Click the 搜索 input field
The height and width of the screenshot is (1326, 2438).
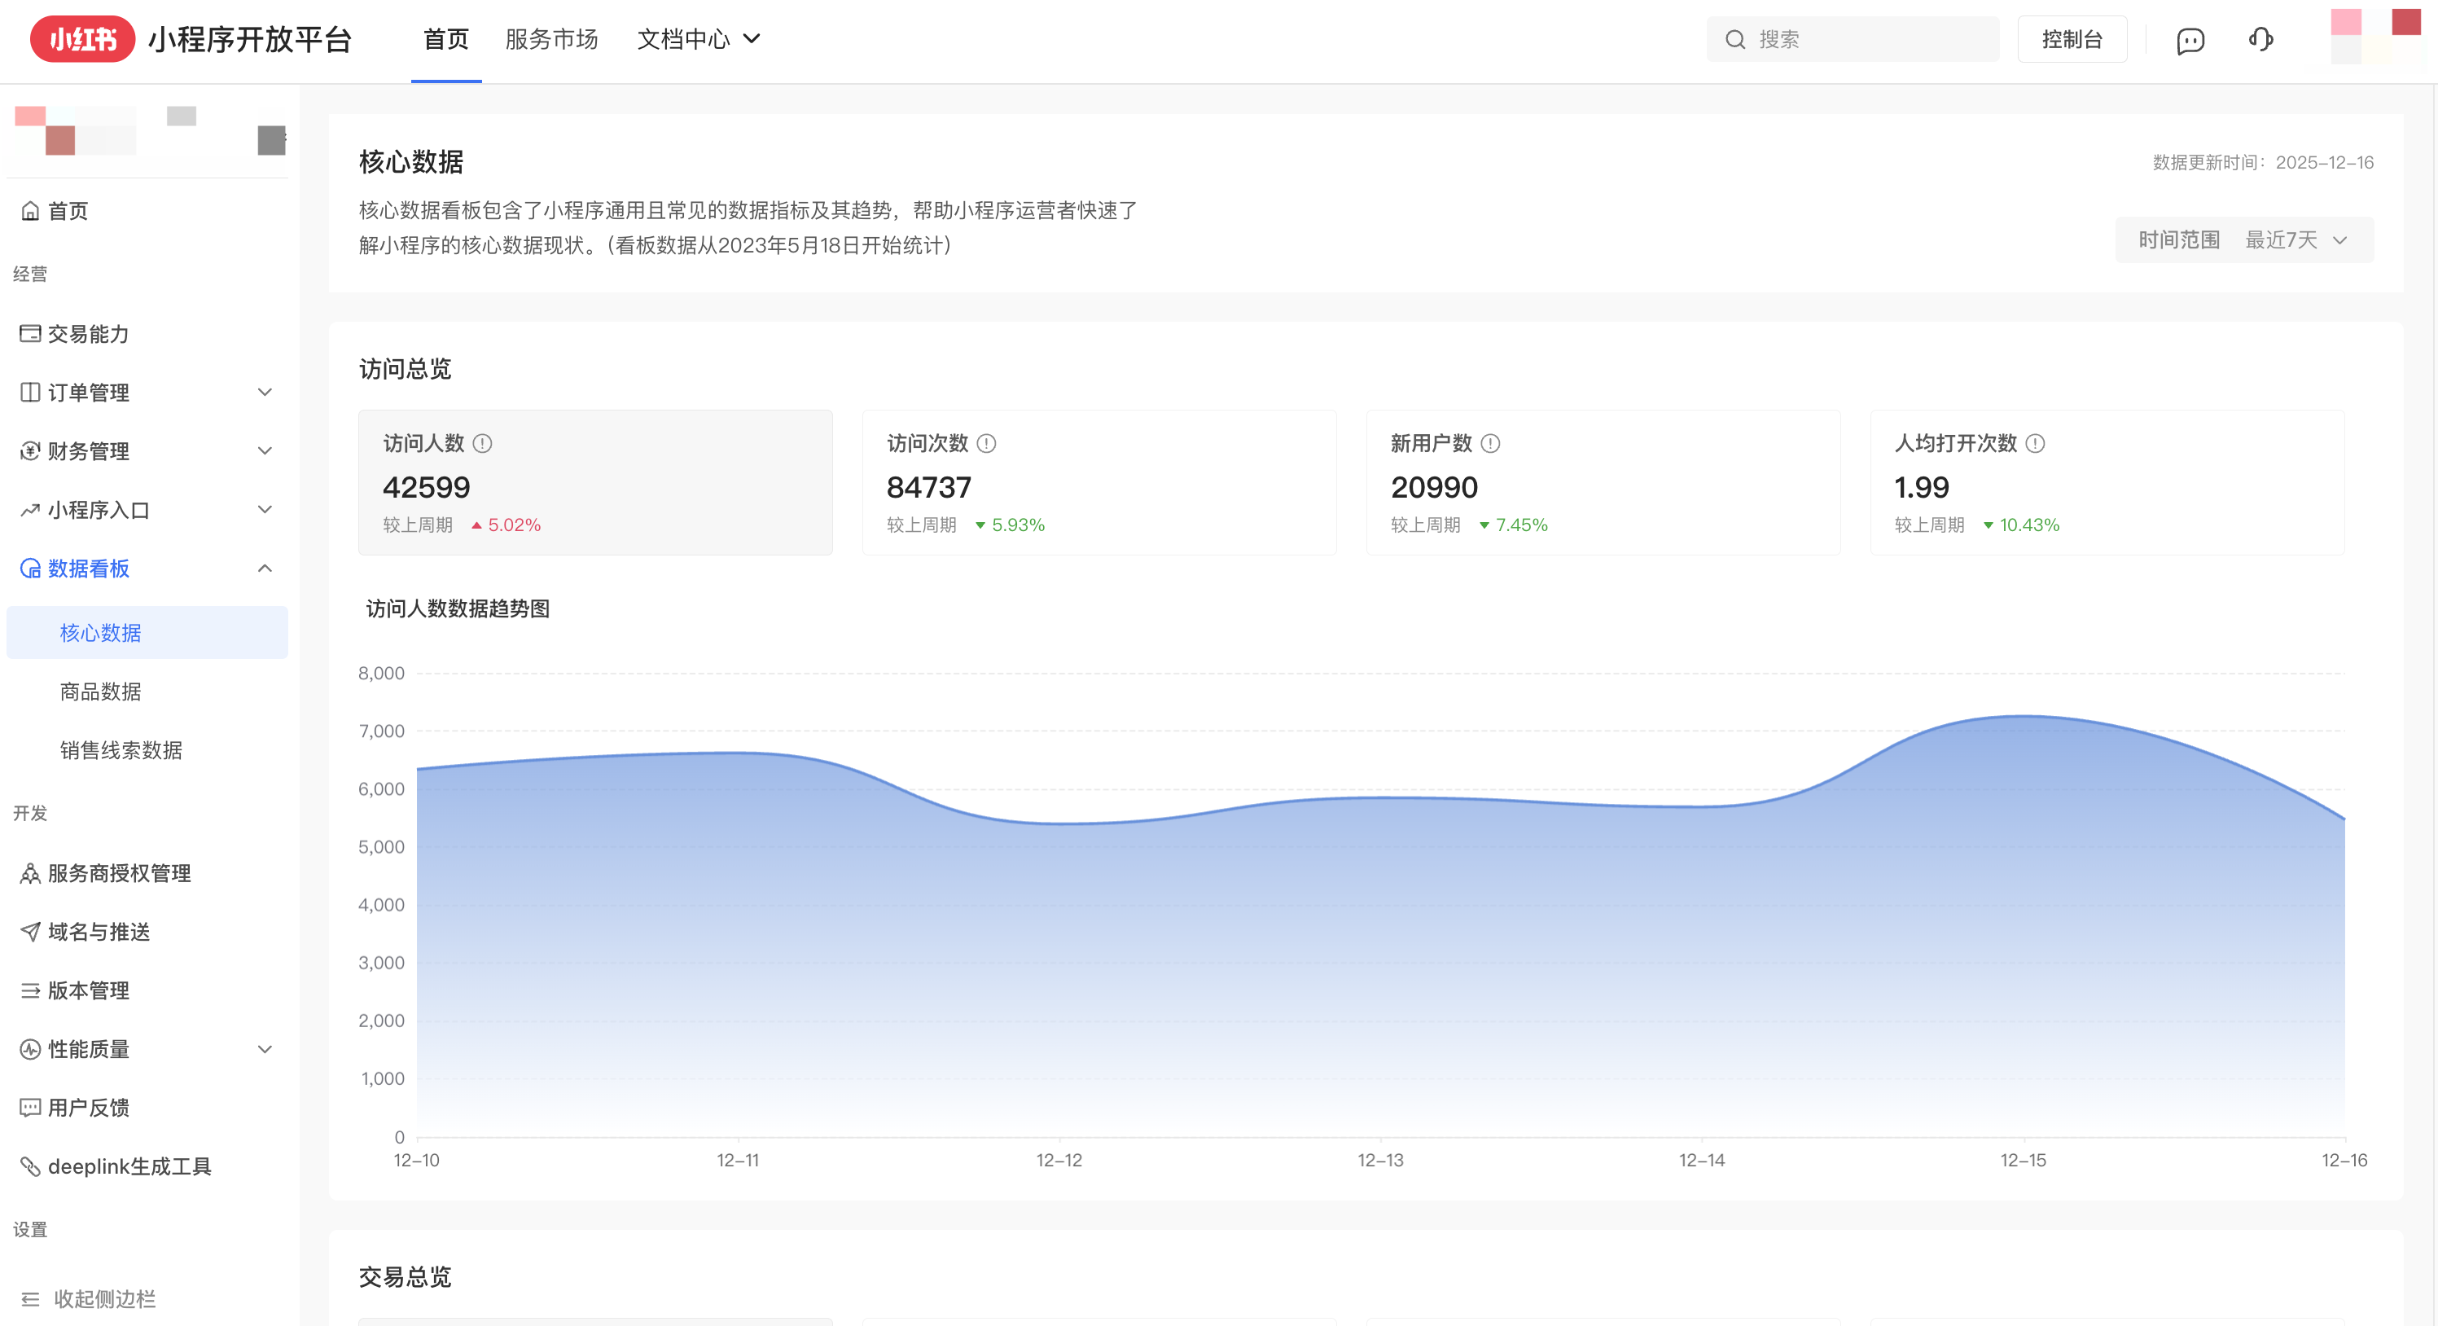tap(1865, 40)
